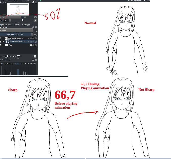Toggle alpha lock on Warstwa malowania 2
This screenshot has height=159, width=171.
click(x=36, y=38)
